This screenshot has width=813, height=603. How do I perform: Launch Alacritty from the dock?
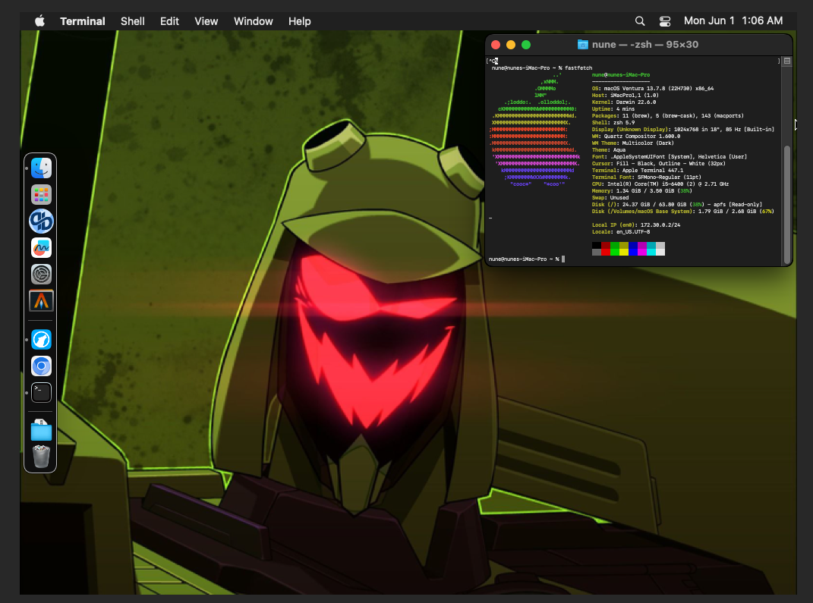pos(41,301)
